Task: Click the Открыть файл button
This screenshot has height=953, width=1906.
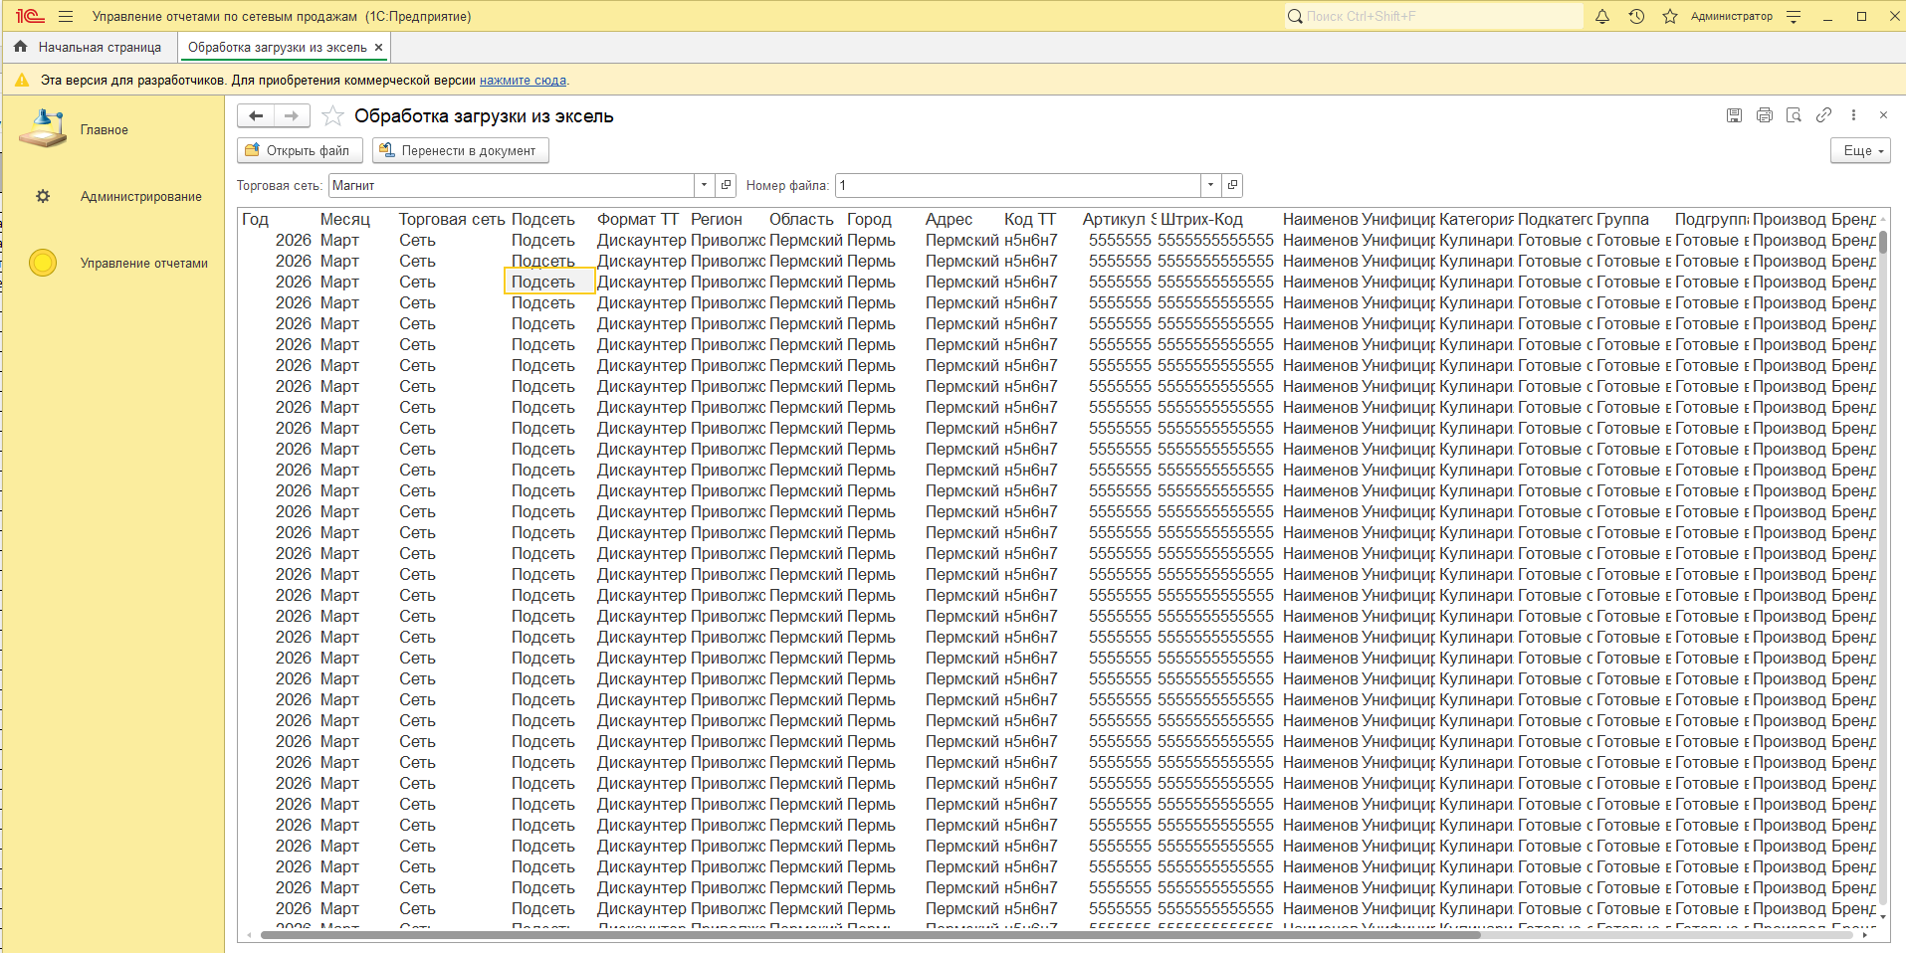Action: 300,150
